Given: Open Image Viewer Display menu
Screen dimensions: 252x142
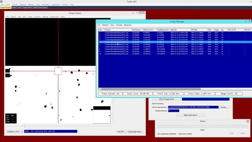Looking at the screenshot, I should (x=13, y=17).
